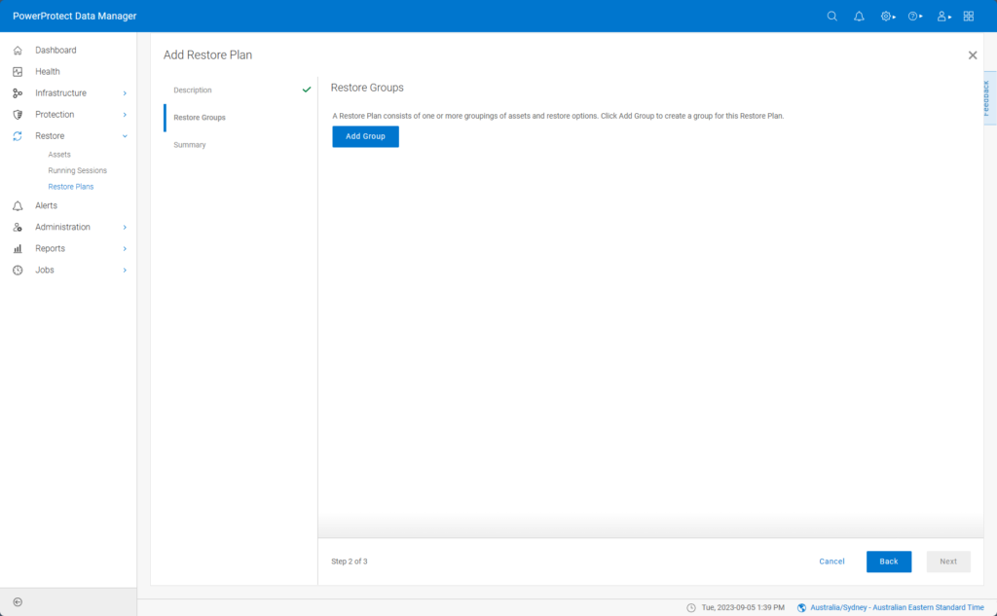Open the help menu dropdown
The height and width of the screenshot is (616, 997).
[x=913, y=16]
